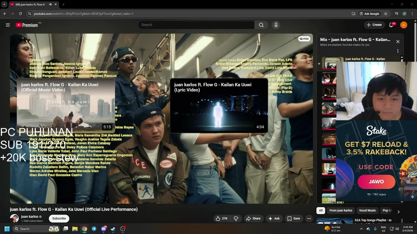Show more category chips with arrow
The image size is (417, 234).
click(x=398, y=212)
